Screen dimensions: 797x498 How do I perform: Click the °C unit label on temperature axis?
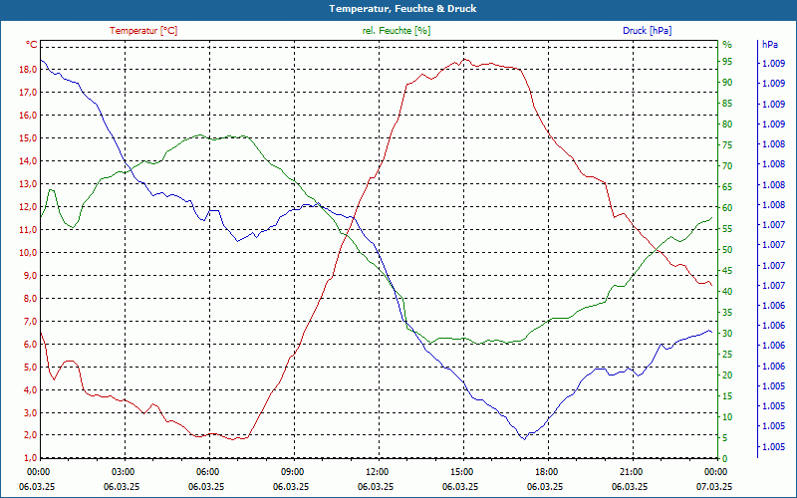[x=32, y=45]
